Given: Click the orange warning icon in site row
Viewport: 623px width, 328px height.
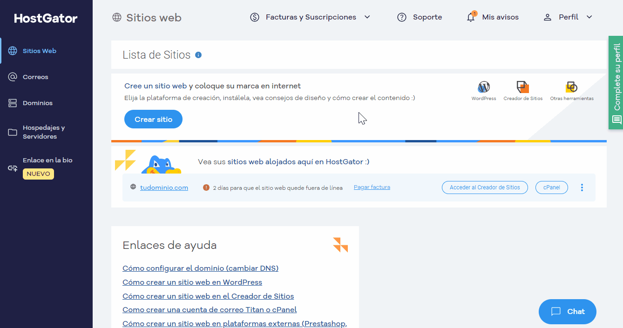Looking at the screenshot, I should pos(206,187).
